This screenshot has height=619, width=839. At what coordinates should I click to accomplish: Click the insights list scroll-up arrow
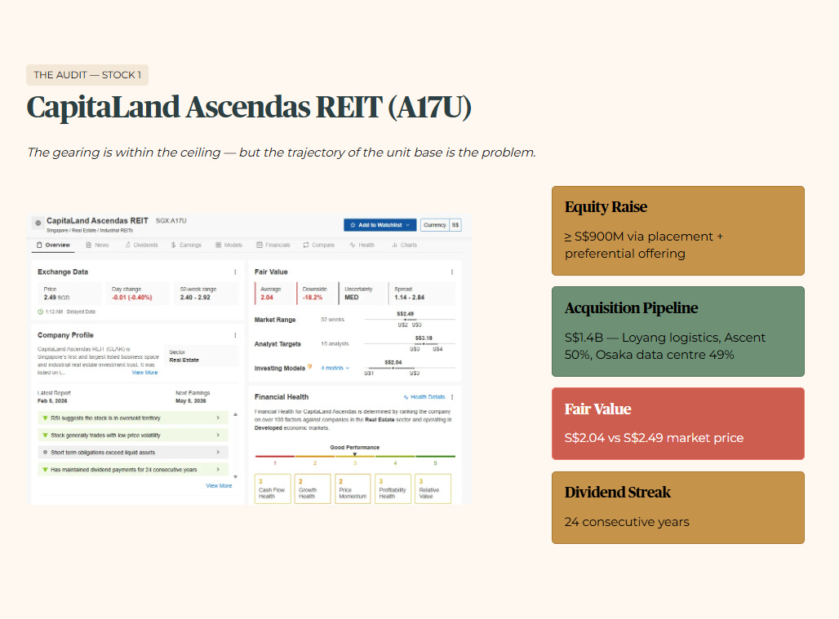(235, 415)
